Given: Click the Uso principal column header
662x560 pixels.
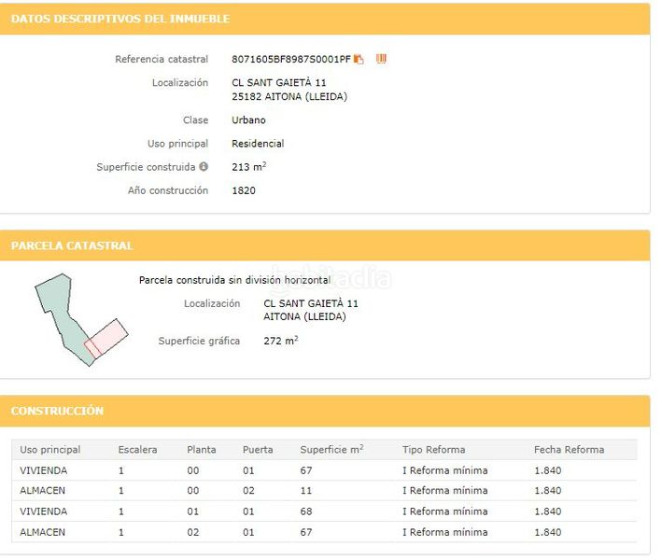Looking at the screenshot, I should click(x=50, y=450).
